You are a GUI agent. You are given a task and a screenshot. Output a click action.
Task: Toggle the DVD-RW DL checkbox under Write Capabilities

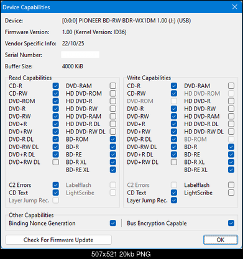pyautogui.click(x=174, y=147)
